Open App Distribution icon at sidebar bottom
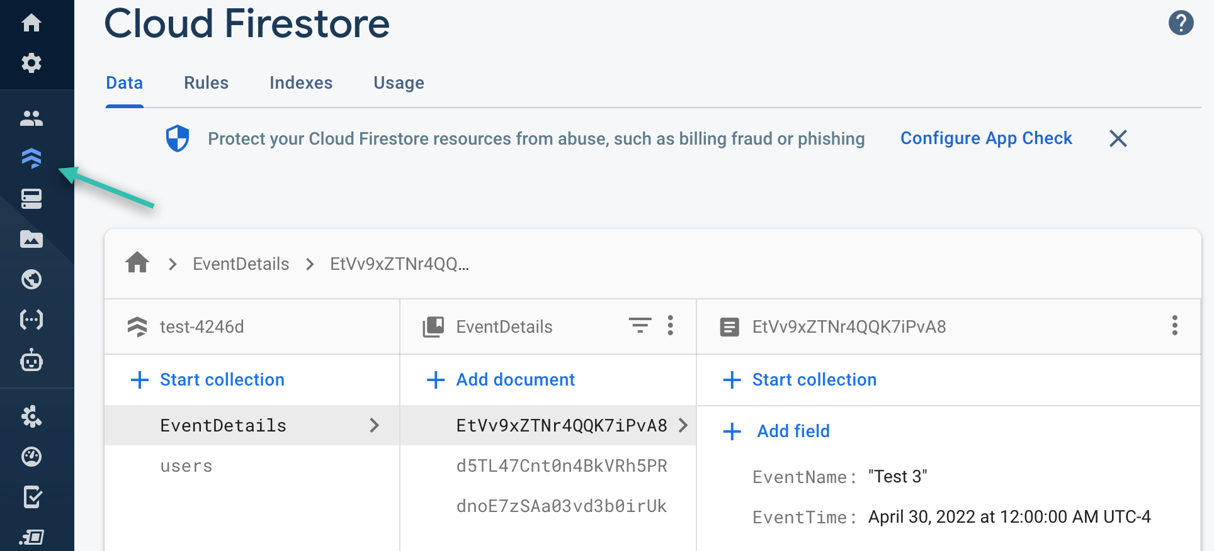The image size is (1214, 551). pos(31,537)
